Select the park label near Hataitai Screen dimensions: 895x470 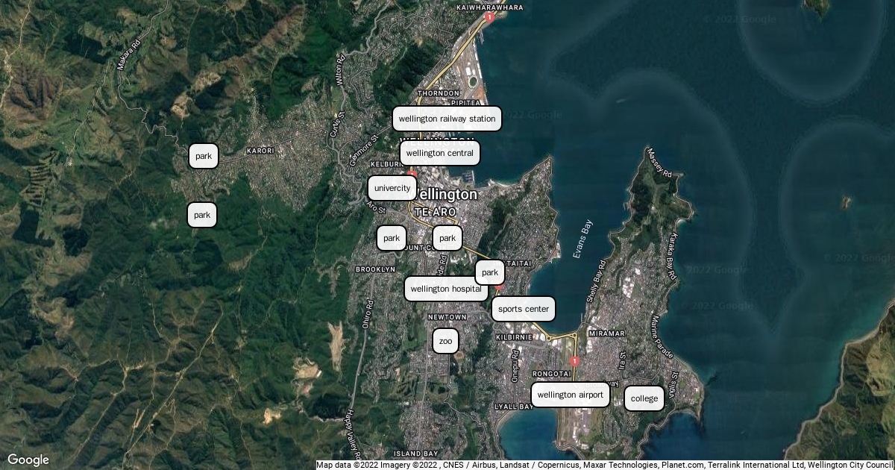[489, 272]
